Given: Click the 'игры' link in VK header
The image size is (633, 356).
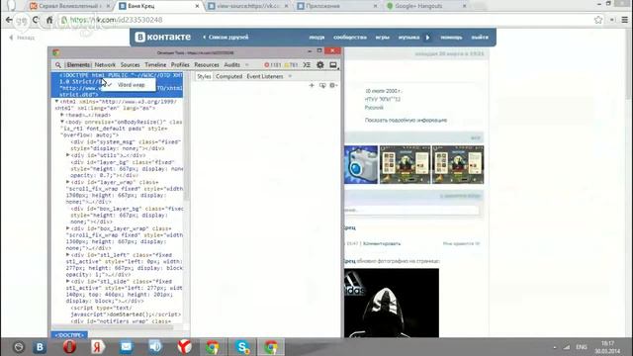Looking at the screenshot, I should coord(383,38).
